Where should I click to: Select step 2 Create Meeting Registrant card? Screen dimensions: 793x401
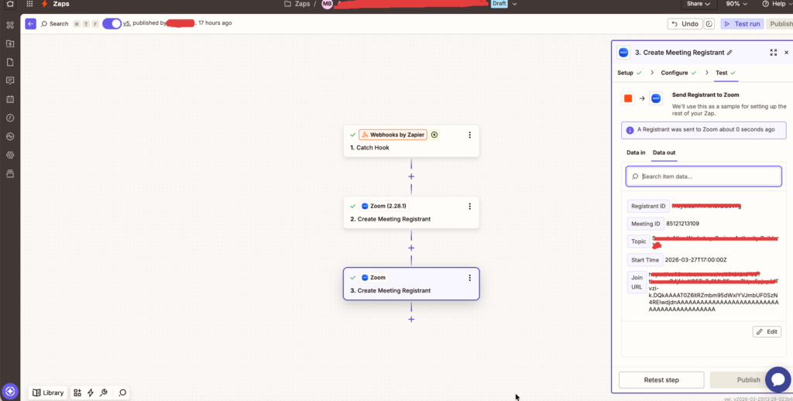point(410,212)
